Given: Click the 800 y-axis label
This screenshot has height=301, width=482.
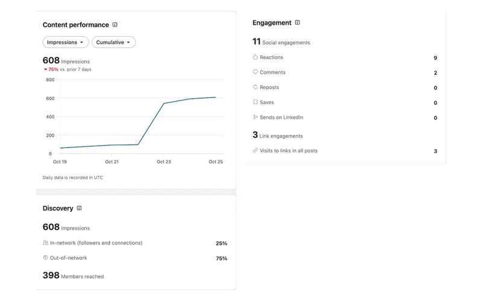Looking at the screenshot, I should tap(50, 80).
